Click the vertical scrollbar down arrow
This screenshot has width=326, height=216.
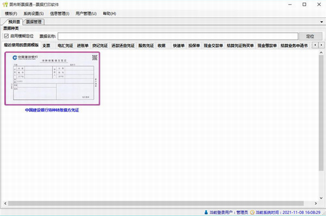tap(321, 198)
